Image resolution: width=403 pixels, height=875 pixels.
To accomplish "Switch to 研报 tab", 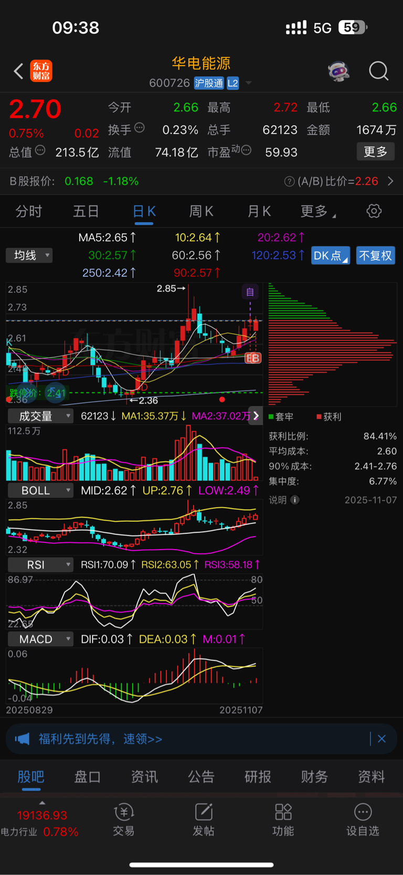I will pos(258,777).
